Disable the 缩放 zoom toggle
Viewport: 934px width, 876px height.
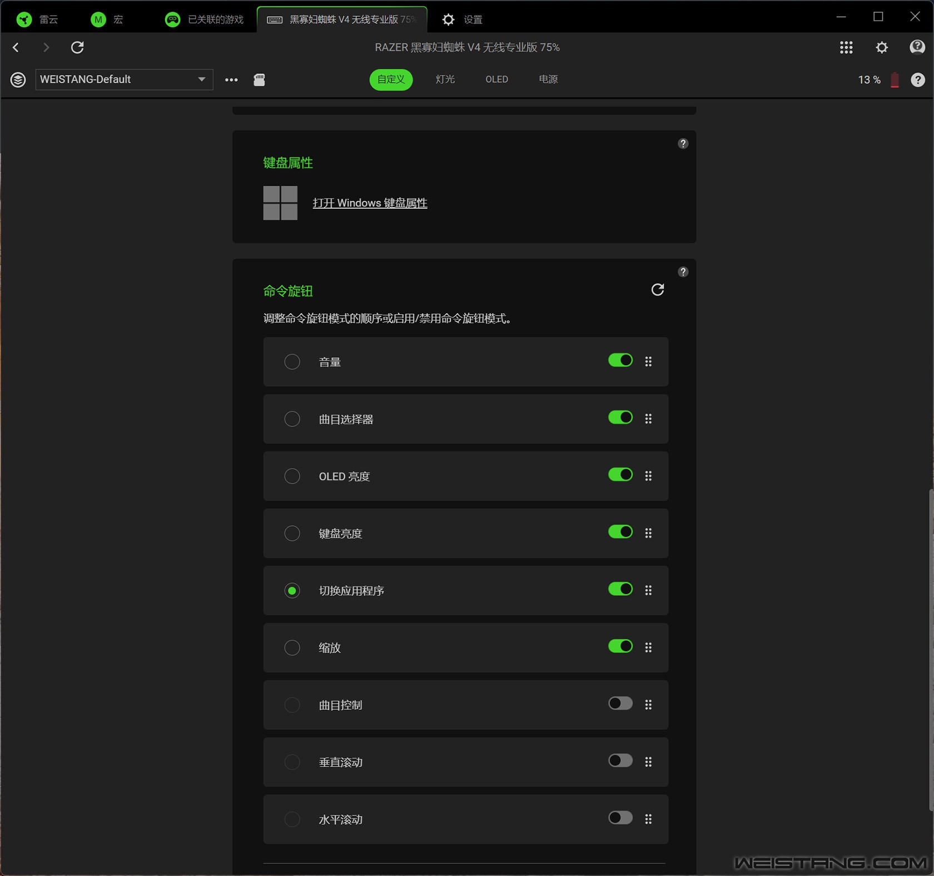pyautogui.click(x=620, y=646)
